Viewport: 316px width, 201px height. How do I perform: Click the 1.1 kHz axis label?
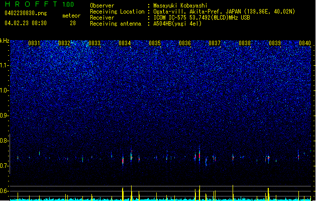tap(5, 65)
